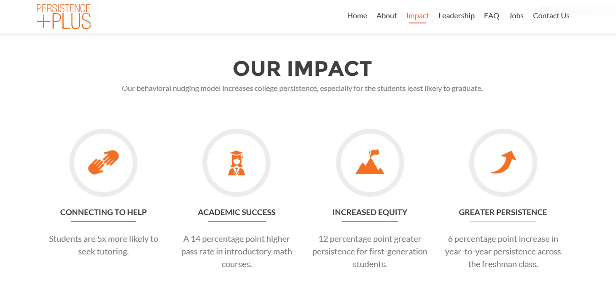Click the Academic Success heading
Screen dimensions: 616x283
236,212
